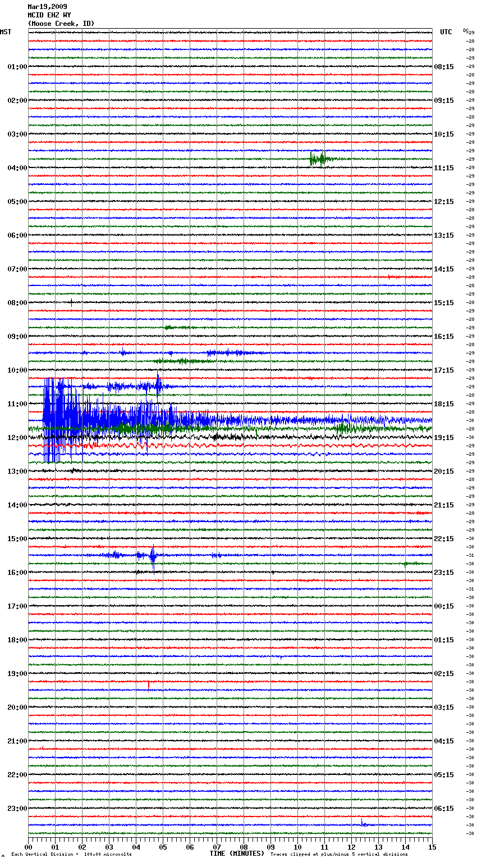Click the '06:15' UTC time label

(x=444, y=809)
